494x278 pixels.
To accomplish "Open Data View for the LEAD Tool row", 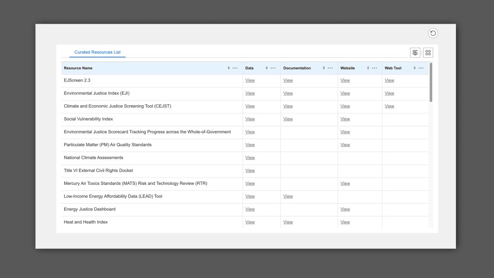I will (x=250, y=196).
